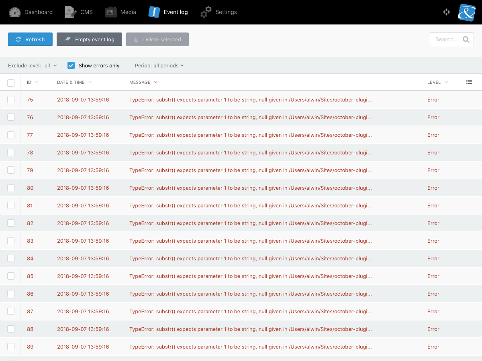Open Exclude level dropdown

(x=33, y=65)
